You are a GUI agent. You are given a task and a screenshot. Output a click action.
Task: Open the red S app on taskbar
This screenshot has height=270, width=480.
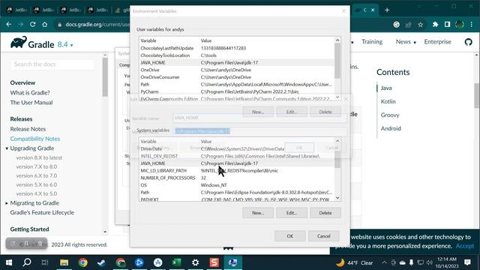(x=214, y=262)
